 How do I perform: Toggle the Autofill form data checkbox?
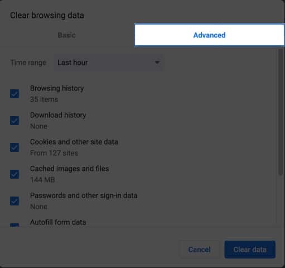(x=15, y=225)
